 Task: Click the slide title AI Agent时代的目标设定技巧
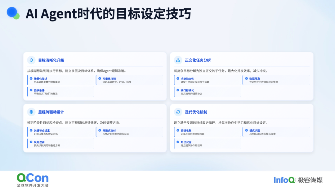[108, 14]
